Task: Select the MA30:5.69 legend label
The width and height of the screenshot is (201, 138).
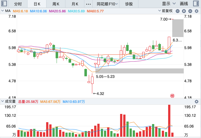Action: [76, 11]
